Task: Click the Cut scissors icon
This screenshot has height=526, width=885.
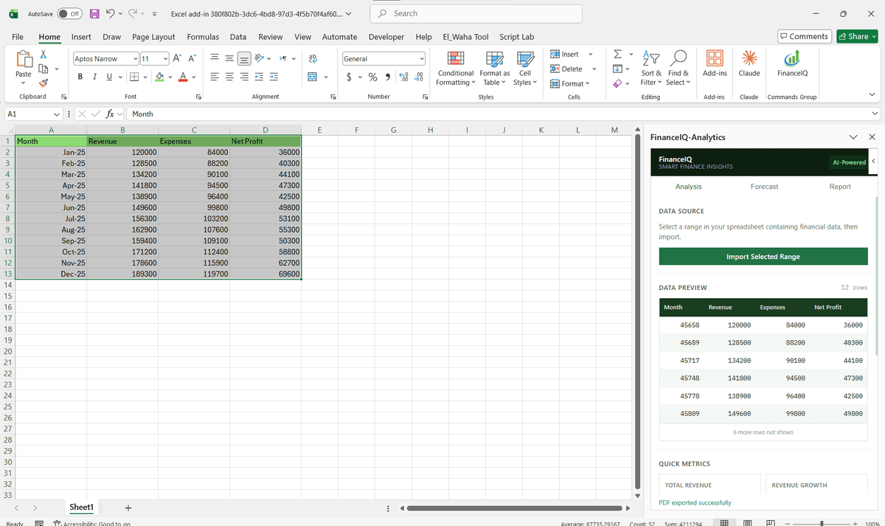Action: [x=44, y=54]
